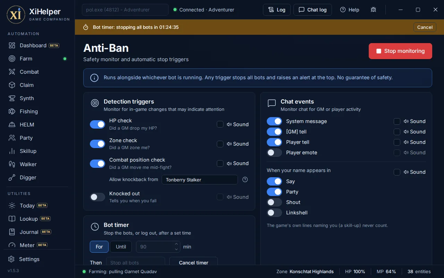Click the bug report icon in the top bar

click(373, 10)
